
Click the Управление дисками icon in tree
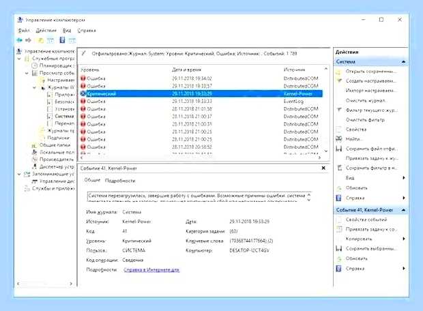point(35,181)
